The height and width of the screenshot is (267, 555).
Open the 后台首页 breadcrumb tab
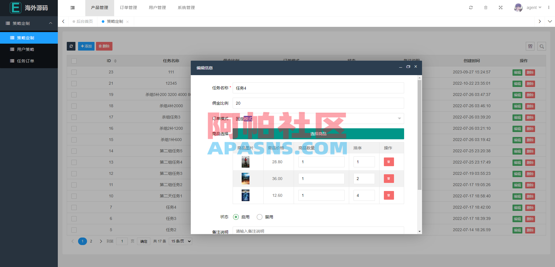coord(84,21)
